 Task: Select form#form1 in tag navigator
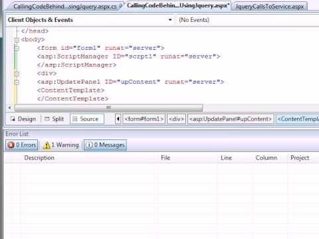tap(144, 119)
